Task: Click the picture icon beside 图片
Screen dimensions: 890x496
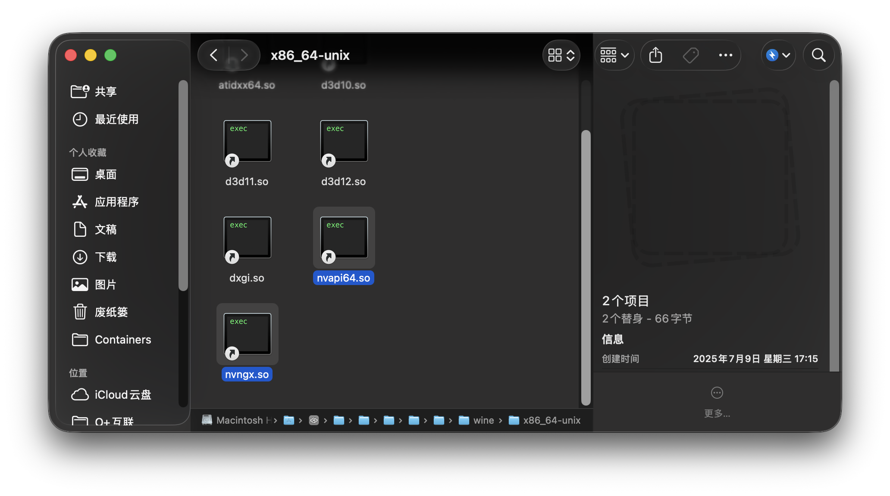Action: 80,285
